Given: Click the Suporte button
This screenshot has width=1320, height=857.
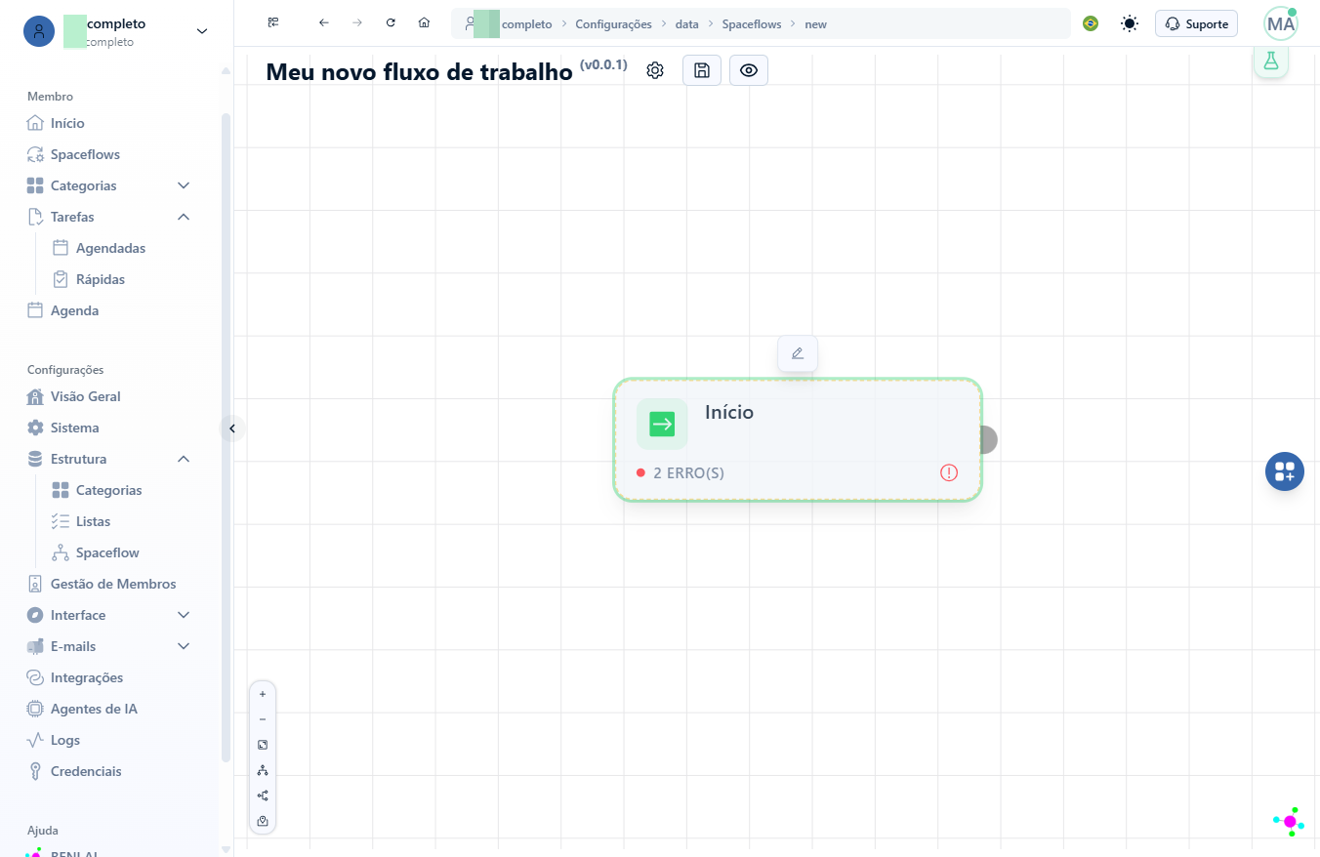Looking at the screenshot, I should coord(1196,23).
